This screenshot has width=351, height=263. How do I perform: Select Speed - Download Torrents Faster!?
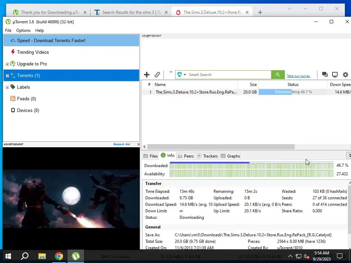coord(71,40)
